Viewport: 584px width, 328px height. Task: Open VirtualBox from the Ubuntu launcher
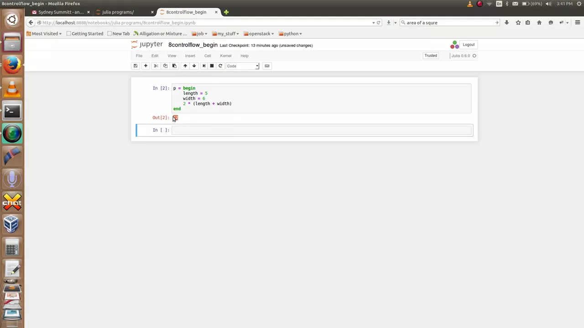pos(12,224)
